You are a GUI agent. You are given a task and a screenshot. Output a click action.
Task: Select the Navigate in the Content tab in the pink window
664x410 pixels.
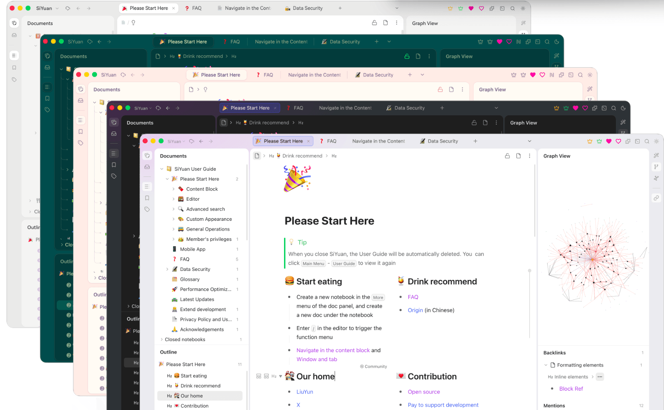click(314, 75)
